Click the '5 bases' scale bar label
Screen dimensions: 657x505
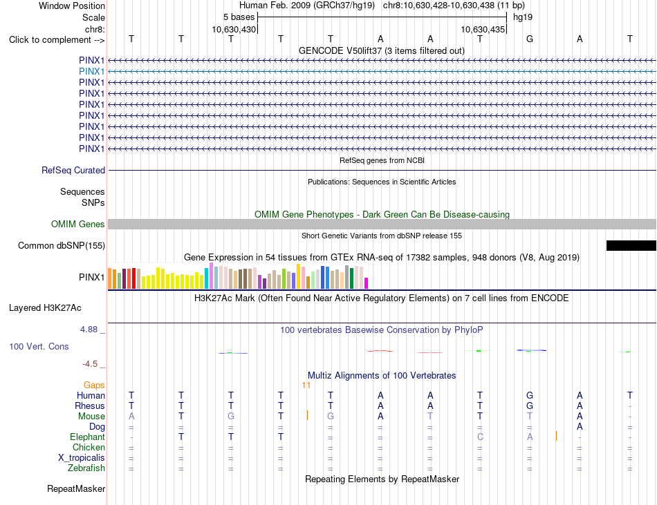click(x=239, y=17)
